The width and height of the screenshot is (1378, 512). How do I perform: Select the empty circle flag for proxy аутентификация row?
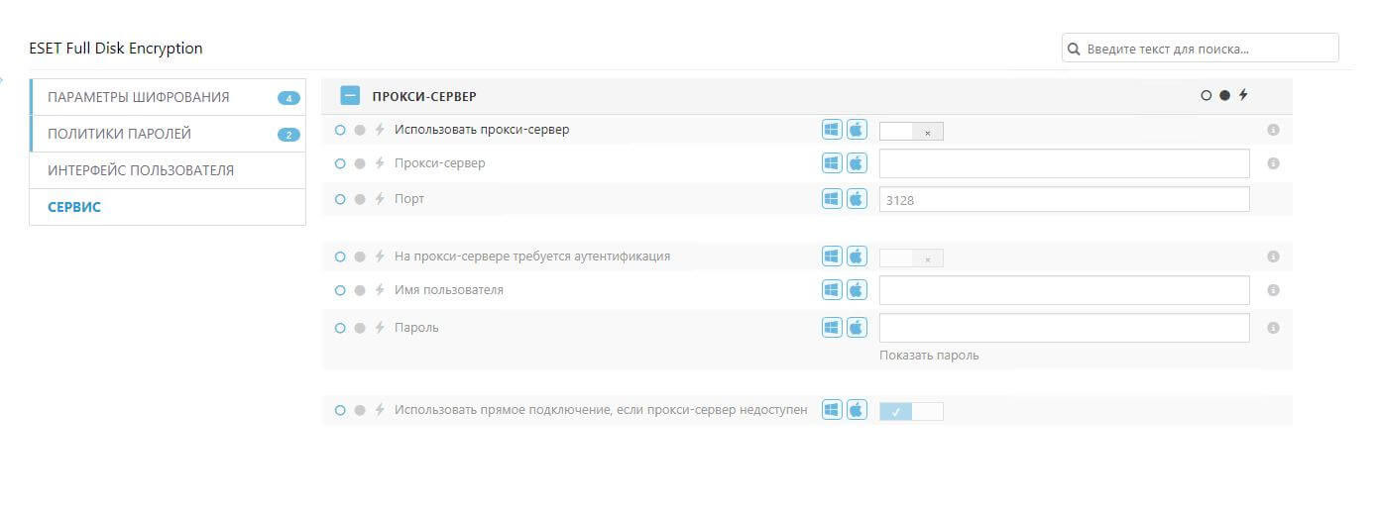340,256
